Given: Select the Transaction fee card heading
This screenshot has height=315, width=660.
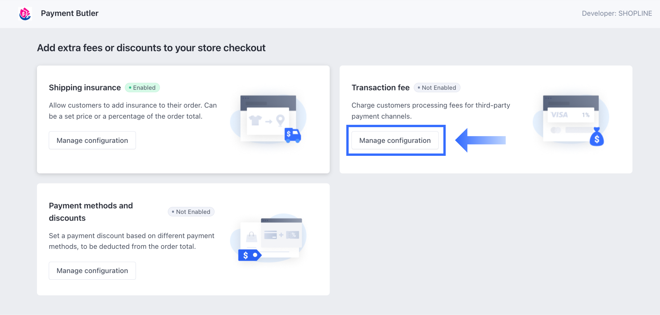Looking at the screenshot, I should 380,88.
